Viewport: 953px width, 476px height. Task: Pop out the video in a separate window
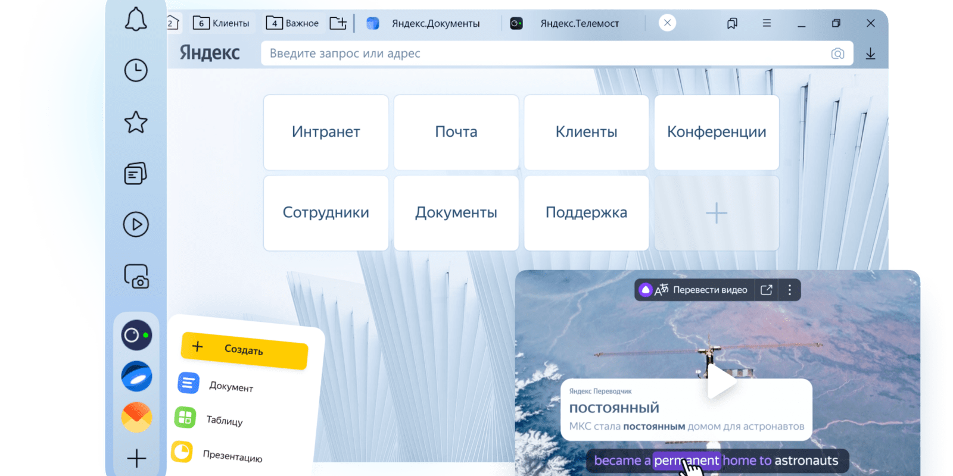click(767, 290)
